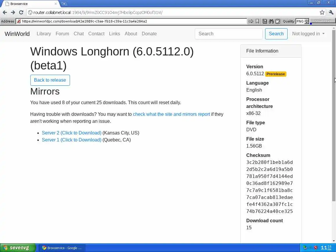
Task: Open check what the site and mirrors report link
Action: tap(171, 114)
